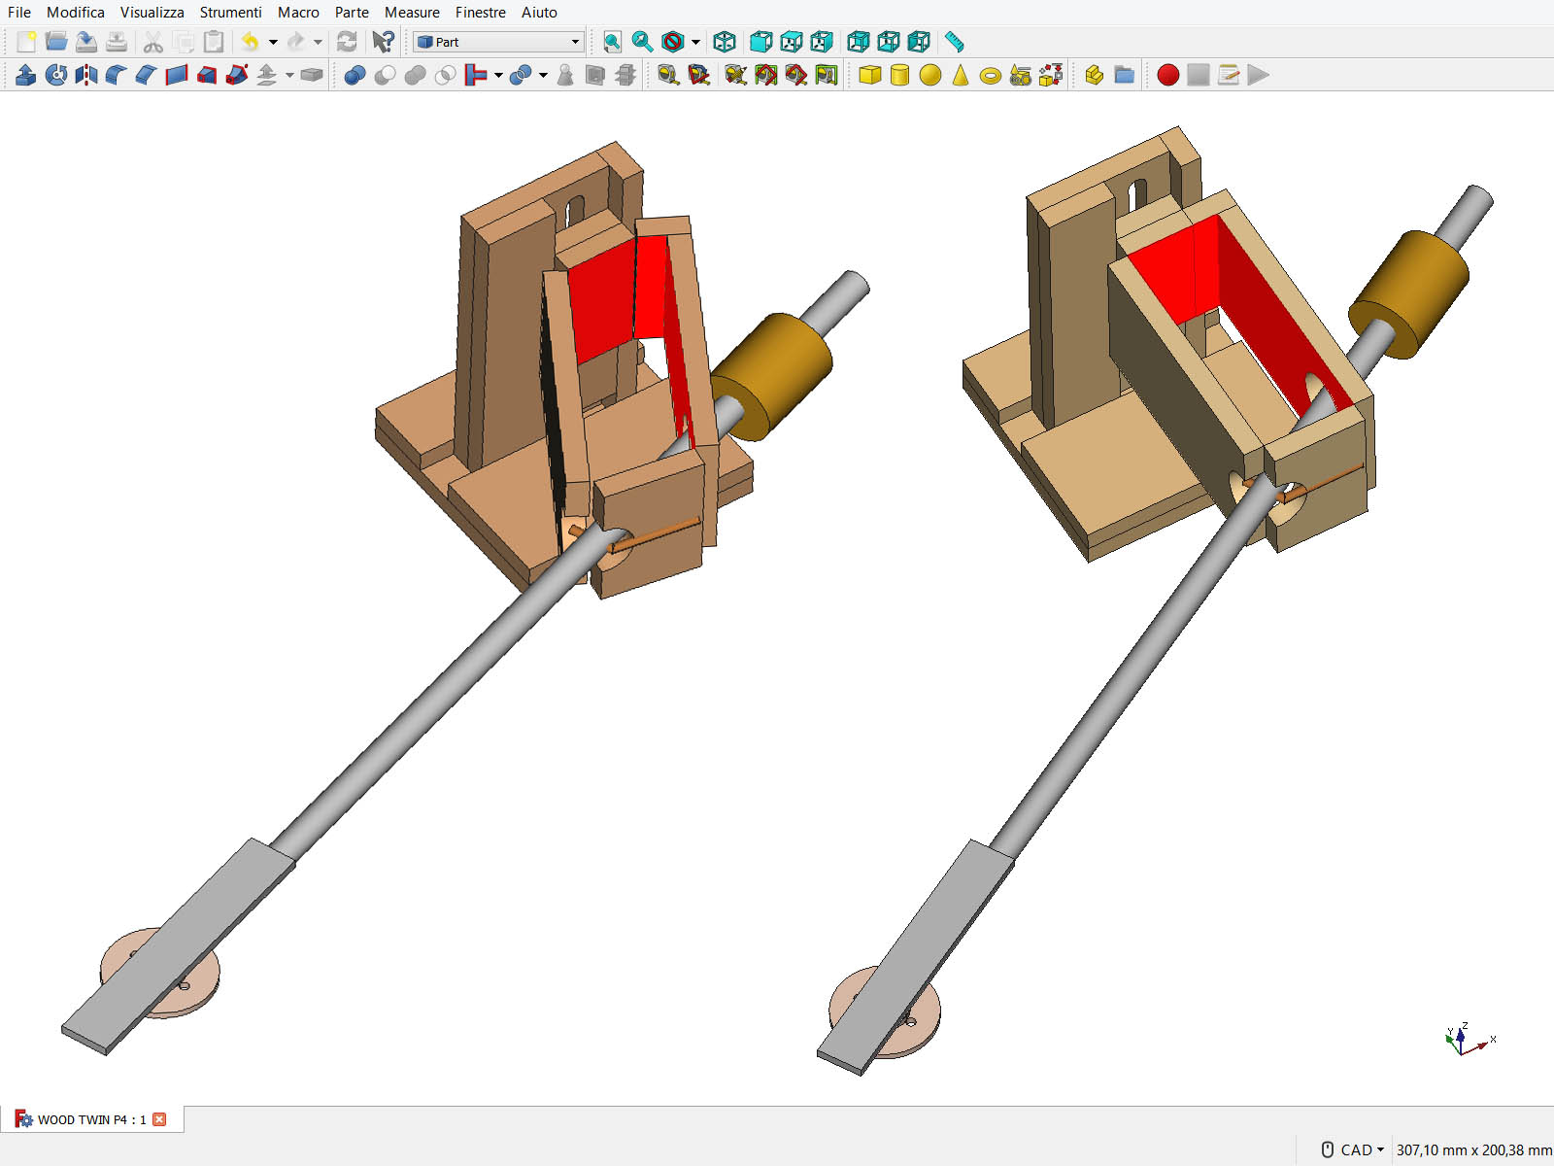Open the Strumenti menu
1554x1166 pixels.
pos(231,13)
